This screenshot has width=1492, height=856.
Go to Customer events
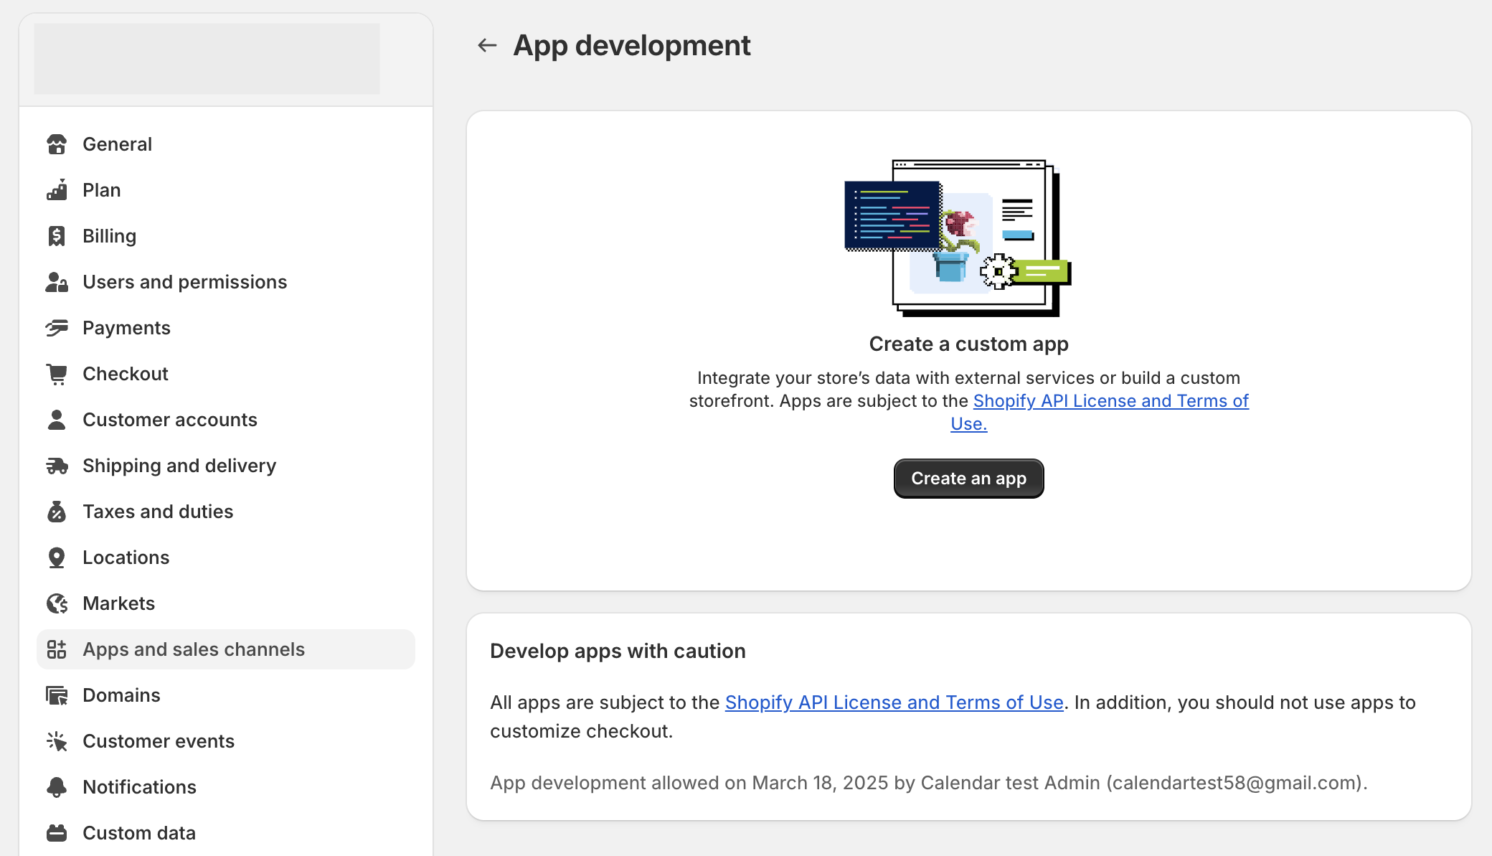point(226,741)
